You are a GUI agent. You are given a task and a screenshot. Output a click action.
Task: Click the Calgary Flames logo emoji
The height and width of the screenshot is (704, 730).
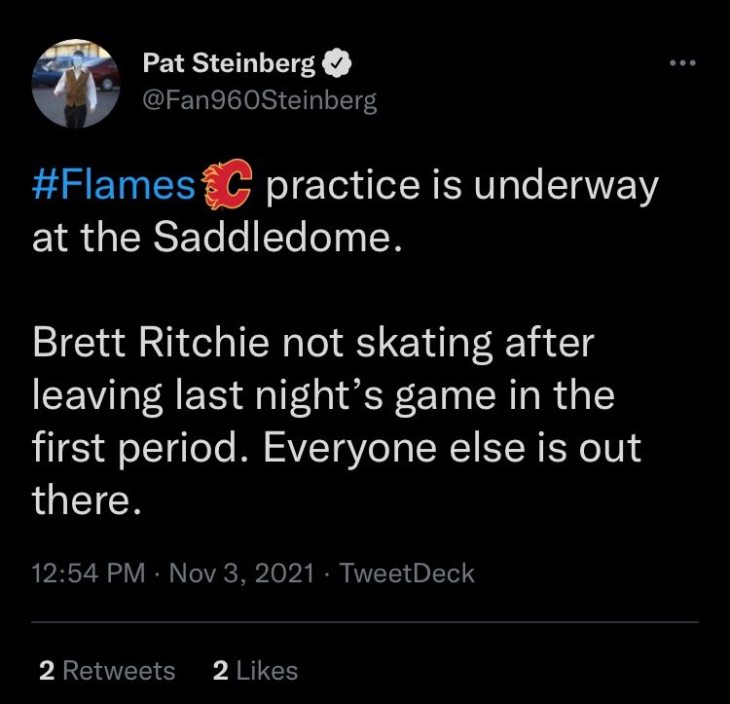[x=227, y=184]
